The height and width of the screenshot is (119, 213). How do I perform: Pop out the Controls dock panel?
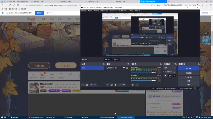coord(199,64)
